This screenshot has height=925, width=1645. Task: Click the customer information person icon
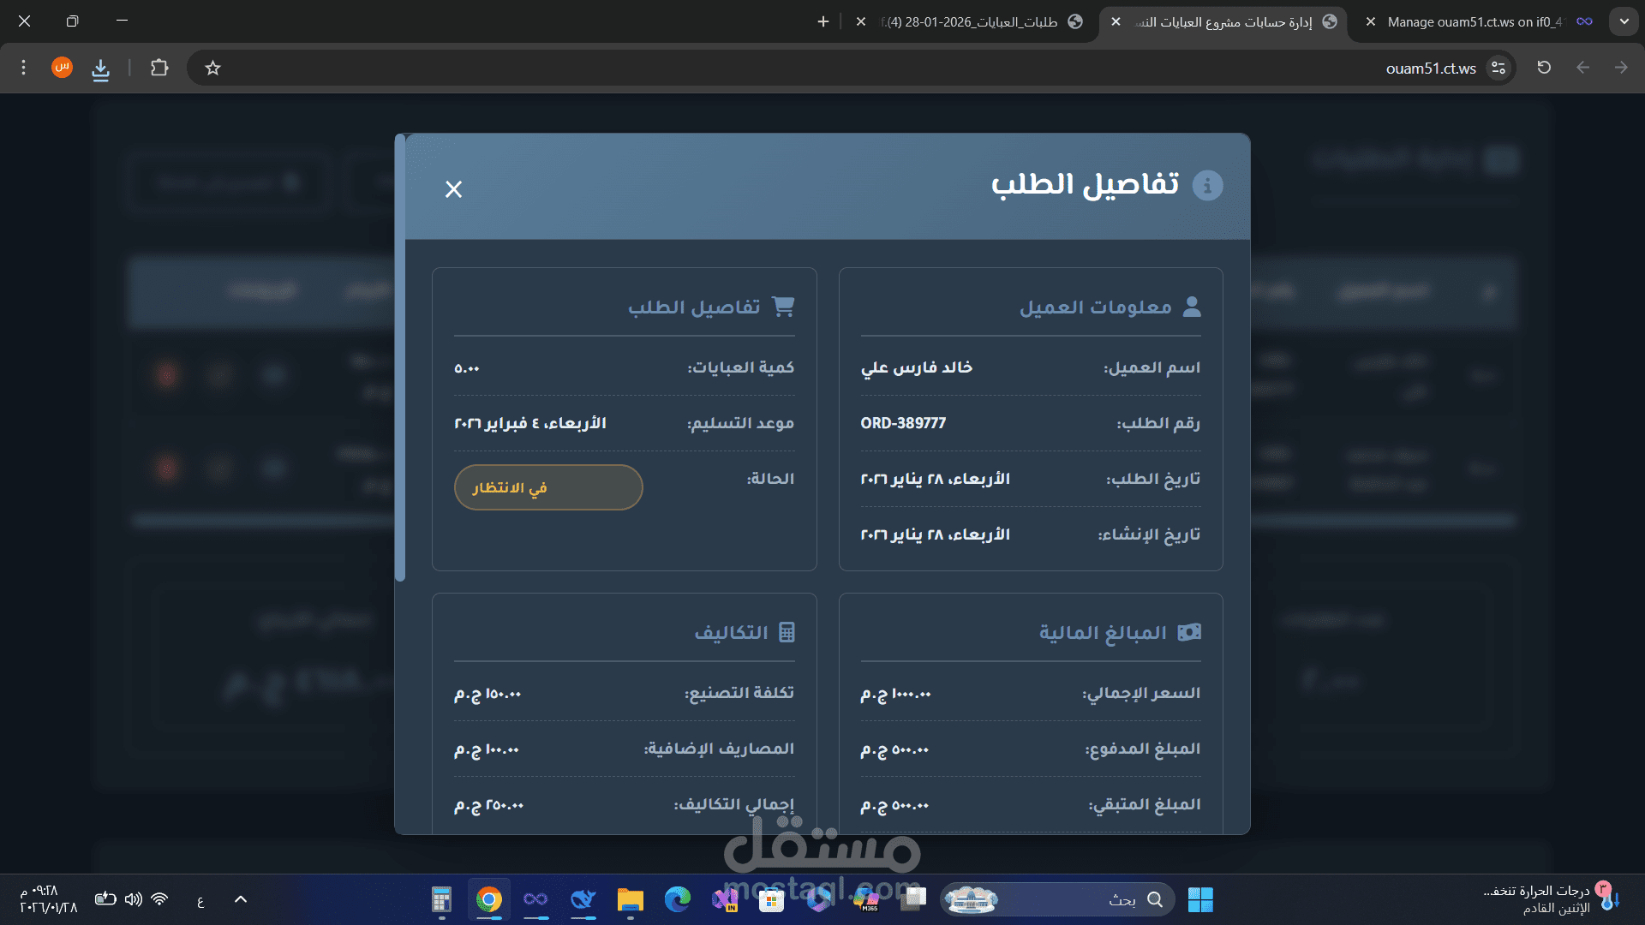pyautogui.click(x=1192, y=307)
